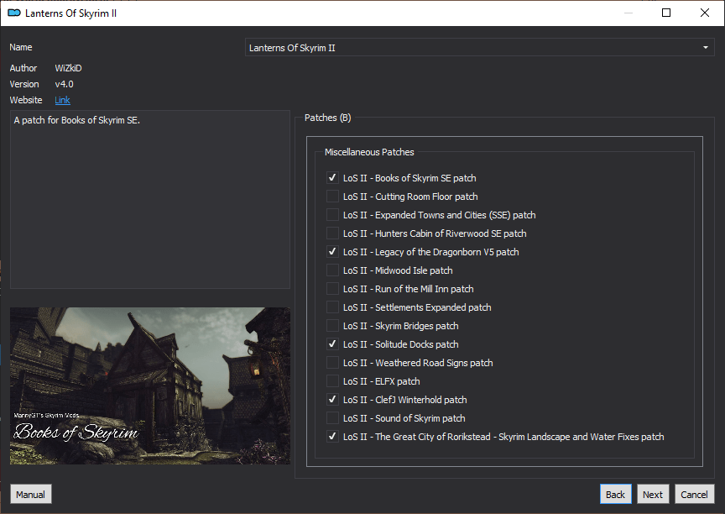Click the Books of Skyrim preview image

click(x=150, y=385)
